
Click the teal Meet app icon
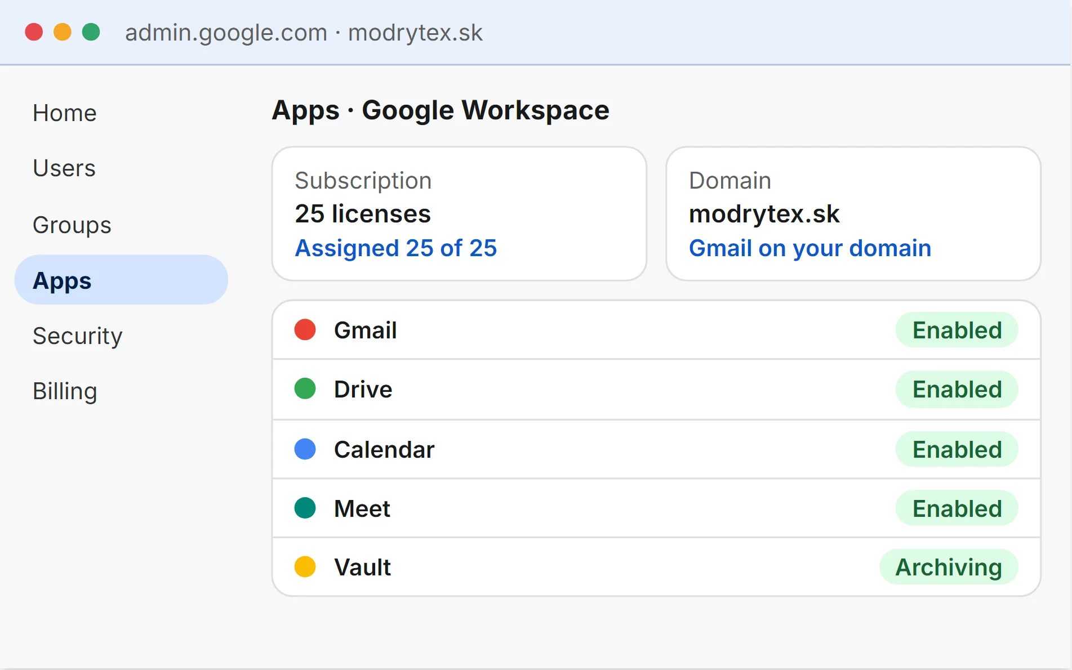tap(305, 508)
